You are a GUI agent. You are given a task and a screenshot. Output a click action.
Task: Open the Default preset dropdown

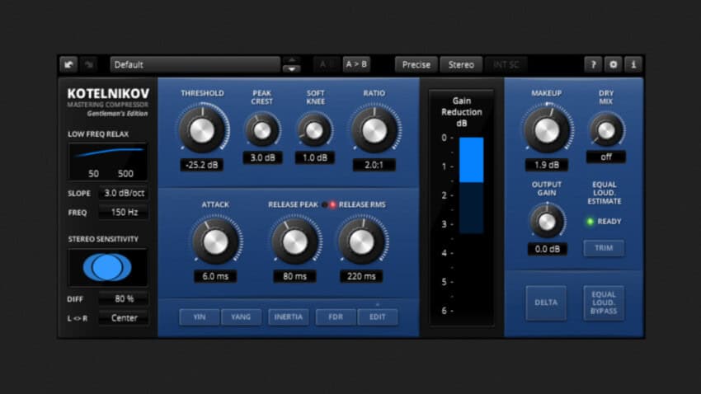pyautogui.click(x=195, y=64)
